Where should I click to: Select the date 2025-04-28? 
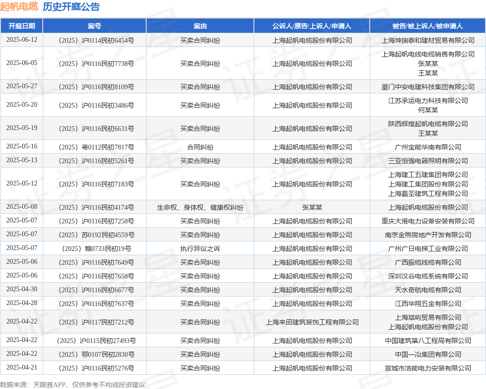[x=22, y=303]
